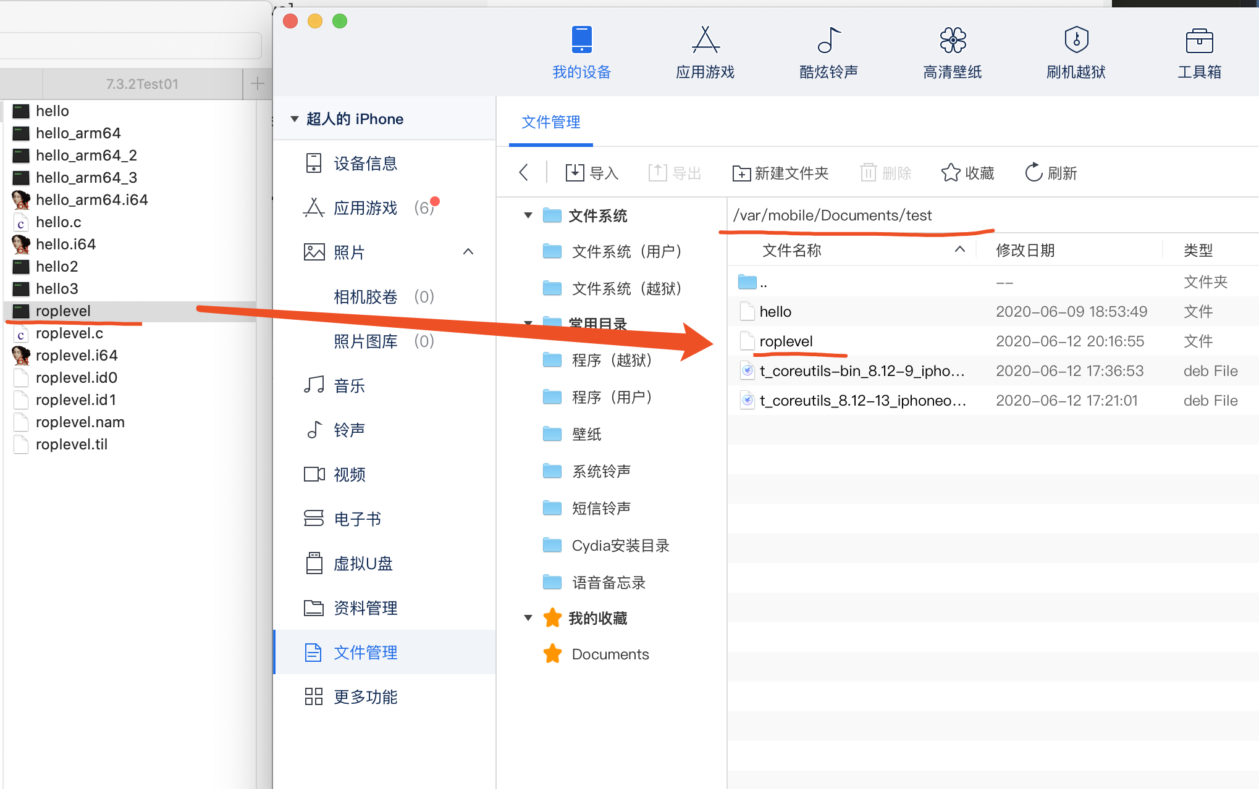Select 设备信息 in the sidebar

click(x=384, y=163)
